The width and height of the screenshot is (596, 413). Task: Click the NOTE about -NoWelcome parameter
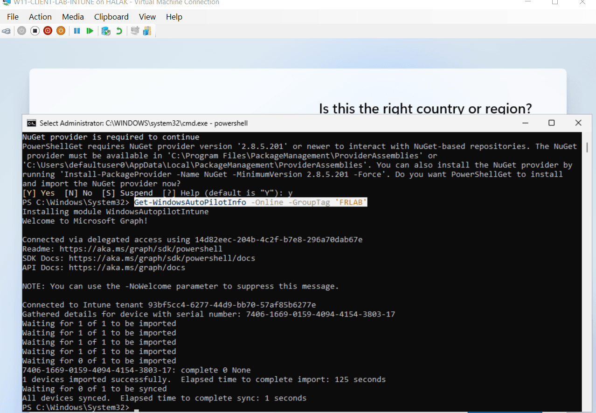180,286
